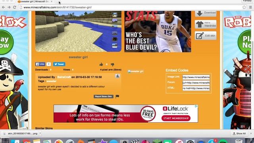This screenshot has width=254, height=143.
Task: Select the HTML embed code field
Action: [196, 88]
